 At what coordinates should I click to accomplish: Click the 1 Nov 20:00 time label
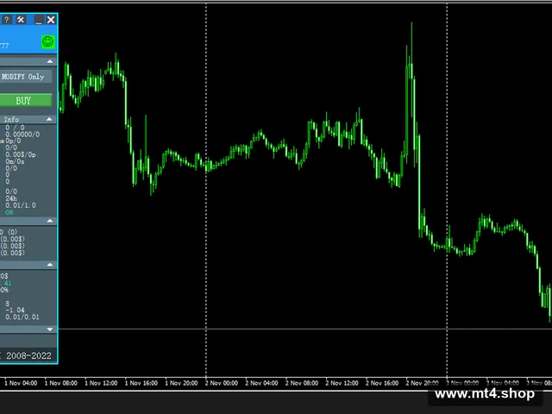pyautogui.click(x=181, y=383)
